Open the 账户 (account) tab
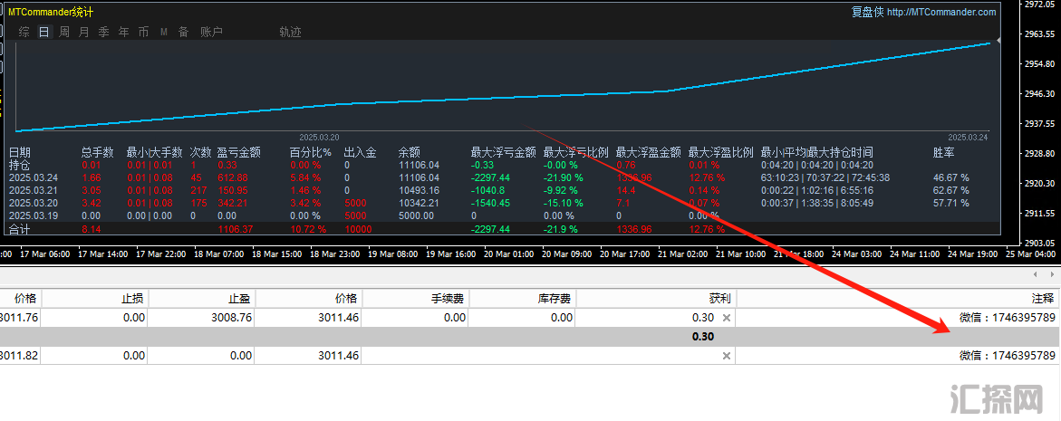This screenshot has height=421, width=1061. 211,32
